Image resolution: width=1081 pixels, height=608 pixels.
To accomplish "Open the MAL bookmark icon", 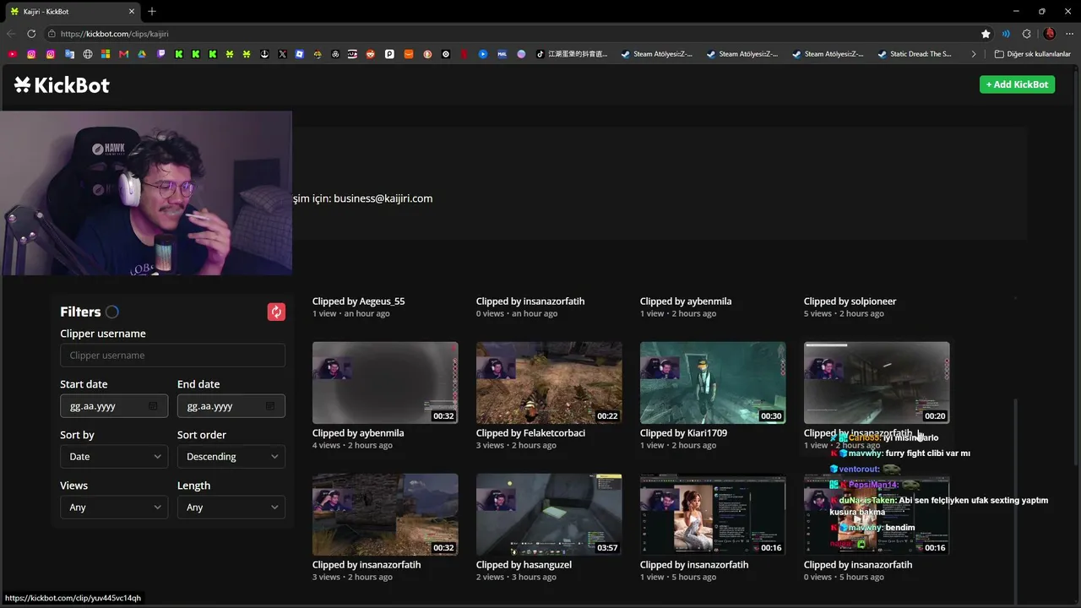I will [x=502, y=54].
